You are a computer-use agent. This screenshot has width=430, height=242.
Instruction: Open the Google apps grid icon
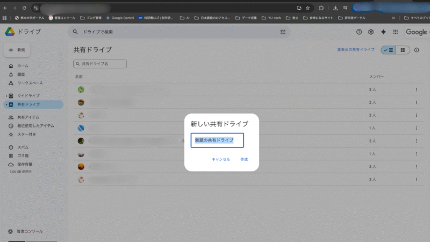point(396,32)
